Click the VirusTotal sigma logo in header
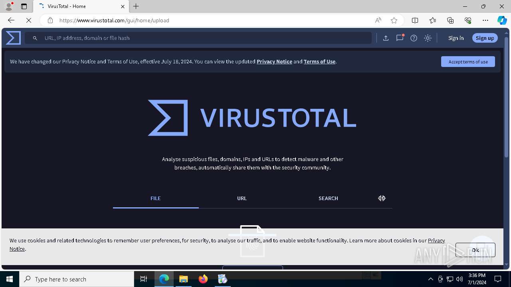Image resolution: width=511 pixels, height=287 pixels. [13, 38]
